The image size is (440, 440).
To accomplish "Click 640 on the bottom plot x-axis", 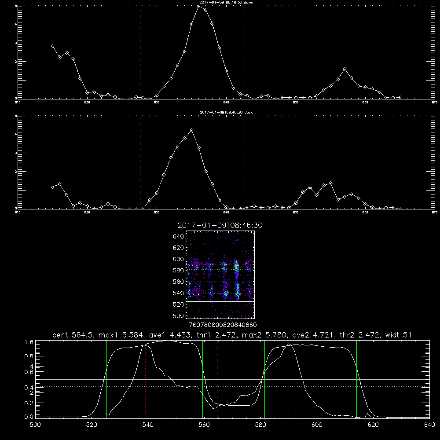I will 429,425.
